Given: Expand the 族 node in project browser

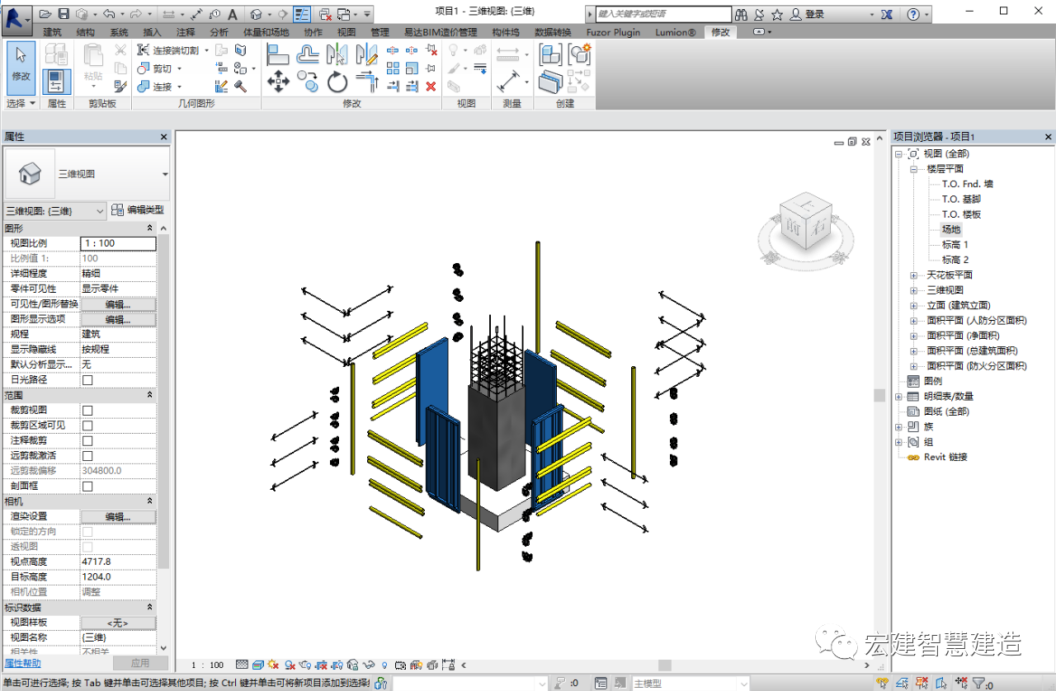Looking at the screenshot, I should (898, 427).
